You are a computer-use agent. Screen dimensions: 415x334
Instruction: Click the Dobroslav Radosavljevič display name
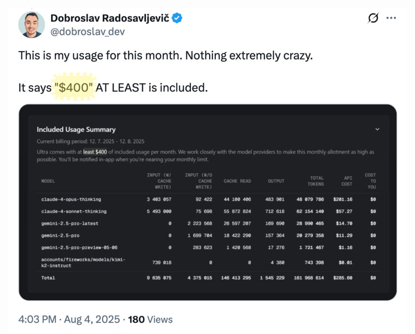coord(110,18)
